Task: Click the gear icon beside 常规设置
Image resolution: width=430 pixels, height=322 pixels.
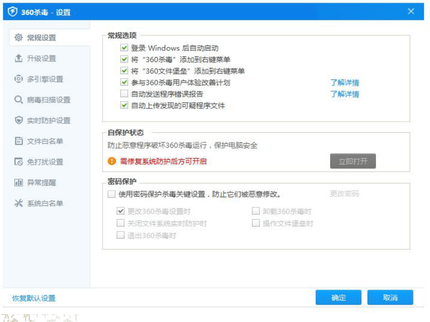Action: [x=18, y=37]
